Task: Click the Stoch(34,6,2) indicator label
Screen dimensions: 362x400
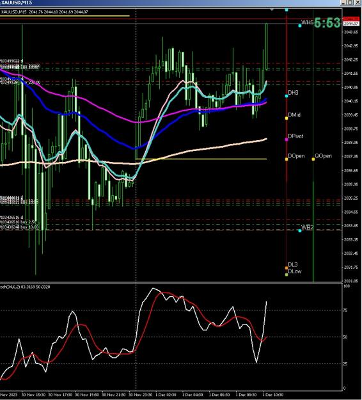Action: click(x=25, y=287)
